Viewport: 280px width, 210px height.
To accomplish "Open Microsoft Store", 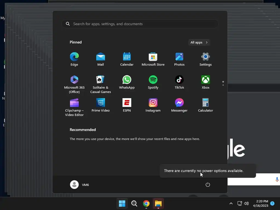I will click(153, 59).
